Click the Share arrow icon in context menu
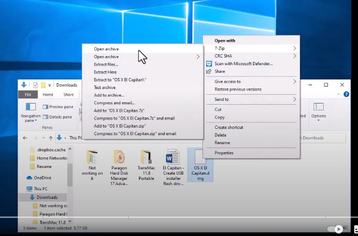 [209, 71]
